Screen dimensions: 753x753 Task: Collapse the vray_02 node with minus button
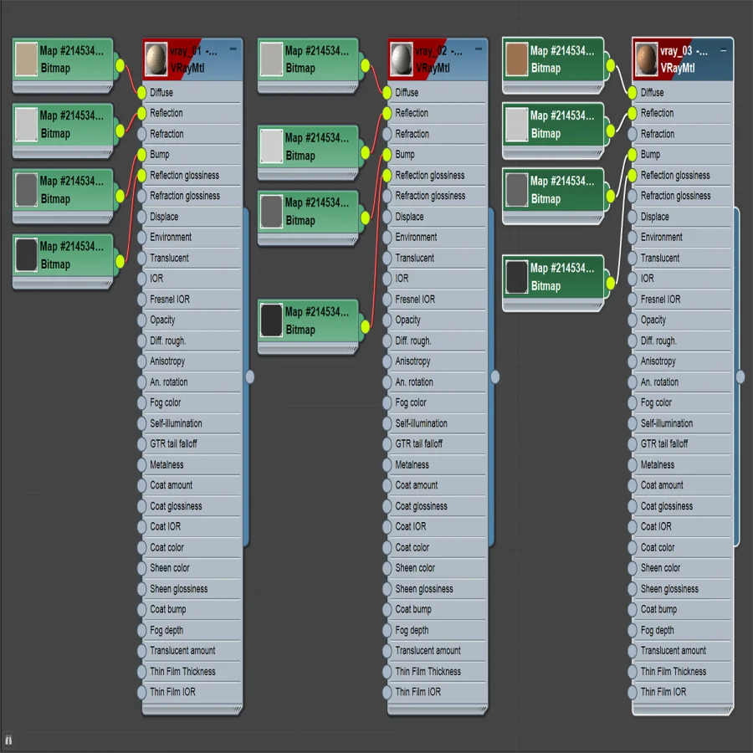[x=479, y=49]
